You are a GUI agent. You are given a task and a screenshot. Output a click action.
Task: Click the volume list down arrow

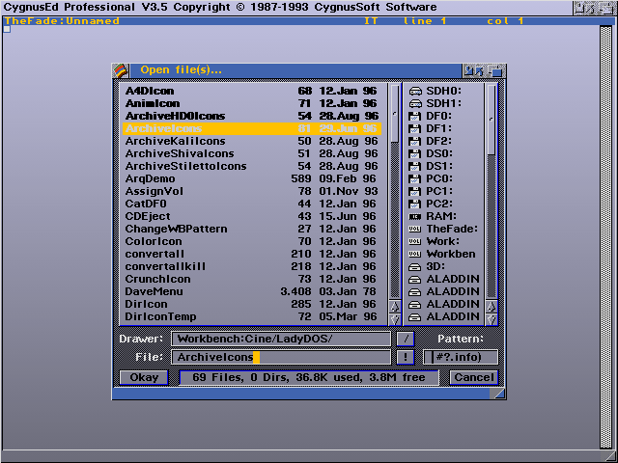[x=492, y=319]
